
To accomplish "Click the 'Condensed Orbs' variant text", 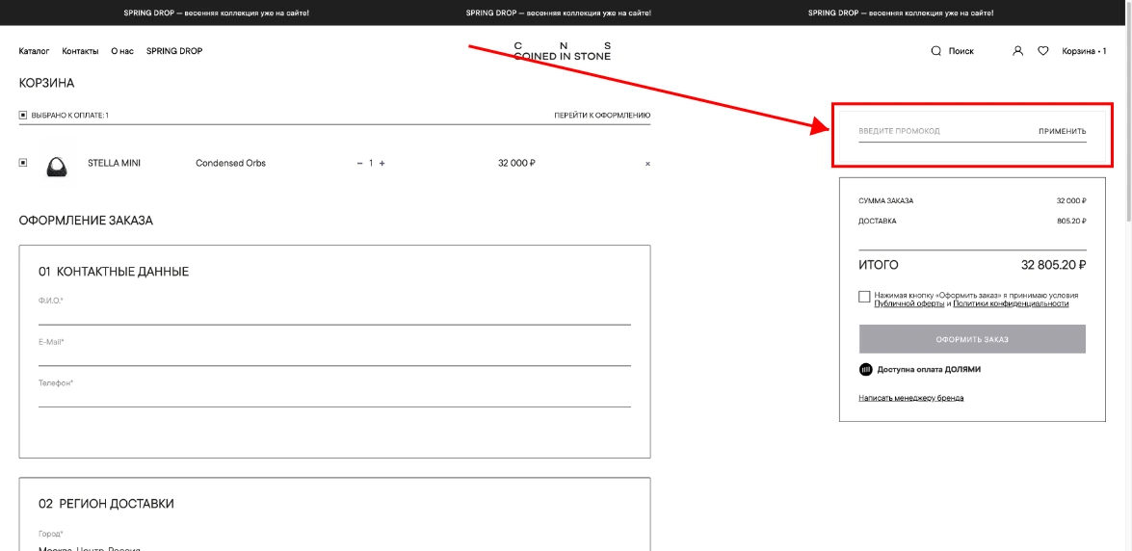I will (x=231, y=163).
